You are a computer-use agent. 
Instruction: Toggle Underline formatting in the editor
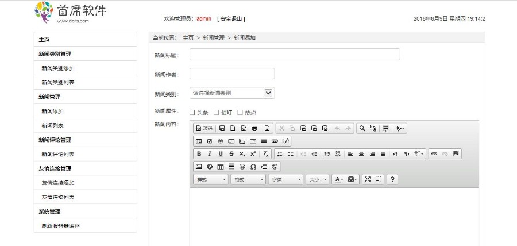click(221, 153)
